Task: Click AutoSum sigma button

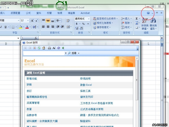Action: click(x=137, y=19)
